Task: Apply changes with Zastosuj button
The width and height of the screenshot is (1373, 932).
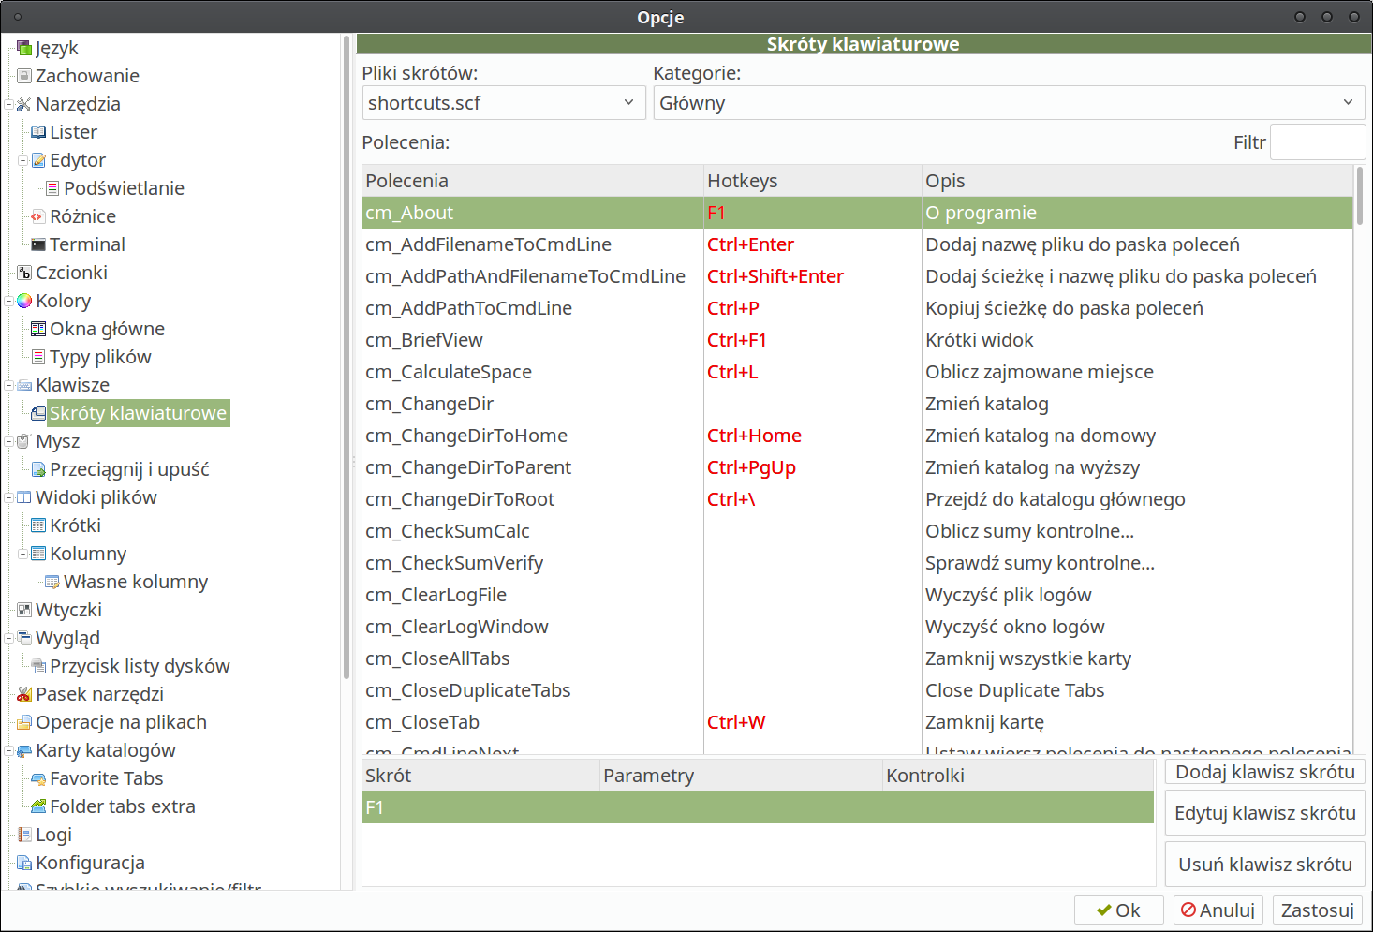Action: pos(1318,910)
